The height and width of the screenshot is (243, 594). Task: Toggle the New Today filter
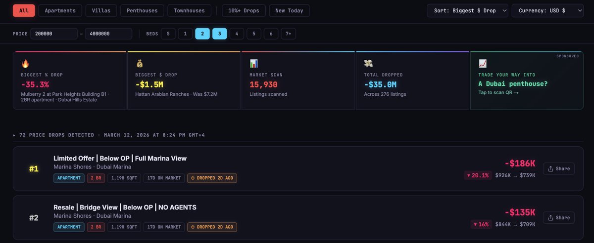tap(290, 10)
